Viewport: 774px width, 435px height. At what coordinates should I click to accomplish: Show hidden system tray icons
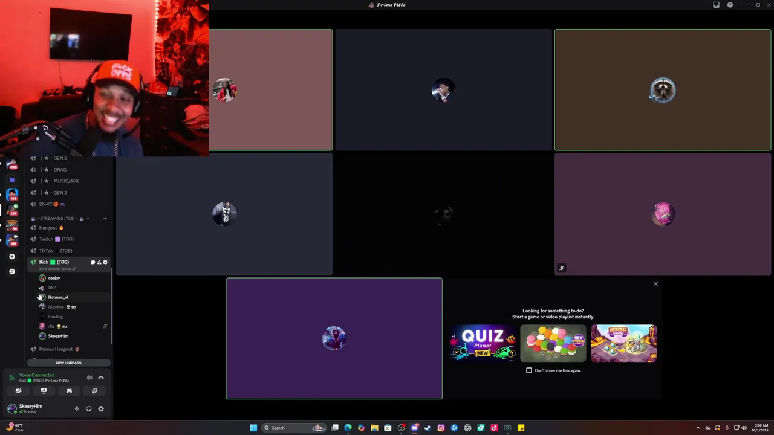[697, 428]
